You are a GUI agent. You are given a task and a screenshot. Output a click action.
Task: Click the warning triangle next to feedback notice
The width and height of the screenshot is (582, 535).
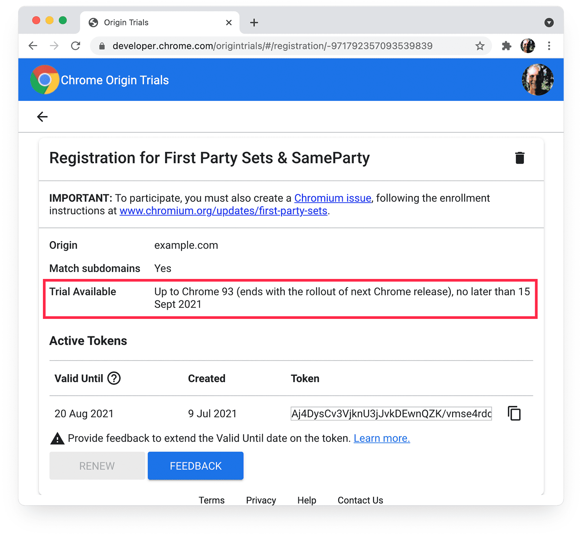tap(57, 438)
